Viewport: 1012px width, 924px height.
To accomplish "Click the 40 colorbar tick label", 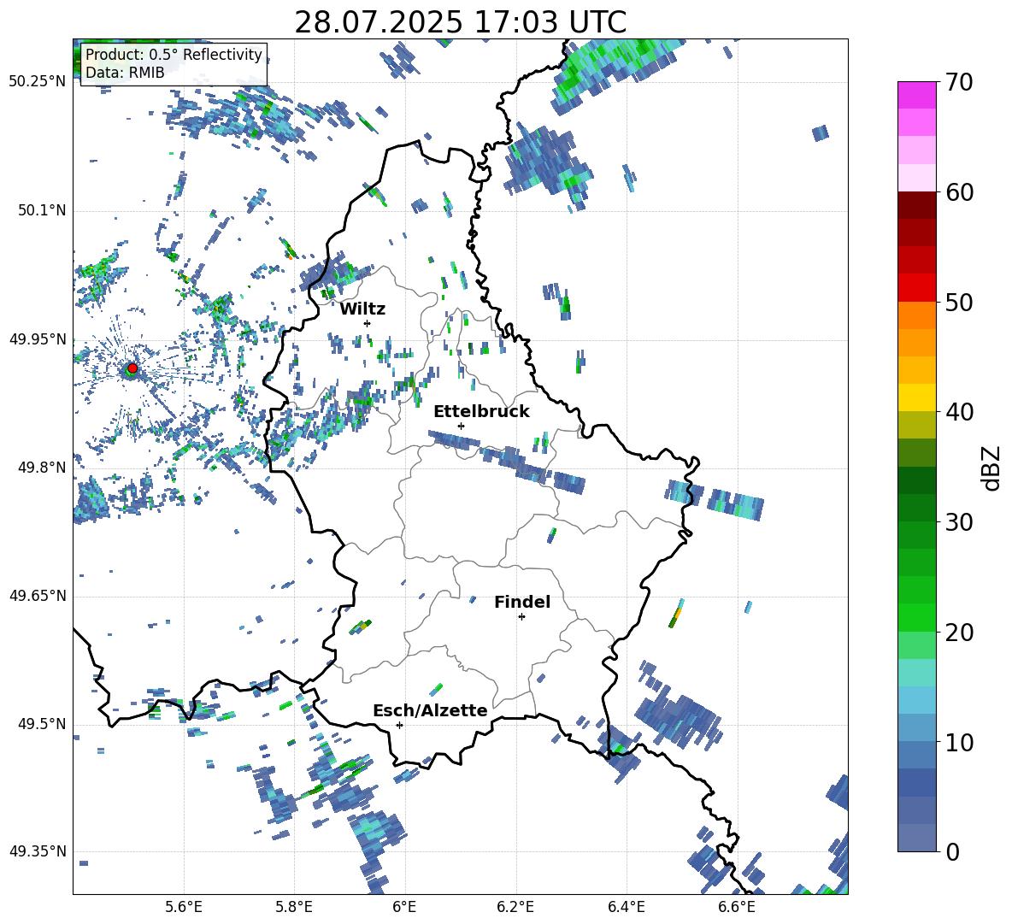I will [x=959, y=412].
